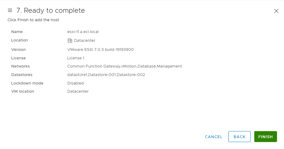
Task: Select the host name esxi-11.a.ecl.local
Action: pyautogui.click(x=83, y=32)
